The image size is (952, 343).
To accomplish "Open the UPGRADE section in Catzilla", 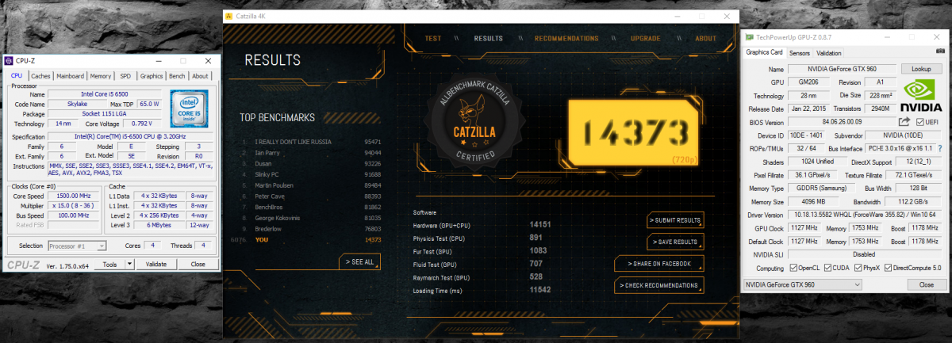I will click(645, 38).
